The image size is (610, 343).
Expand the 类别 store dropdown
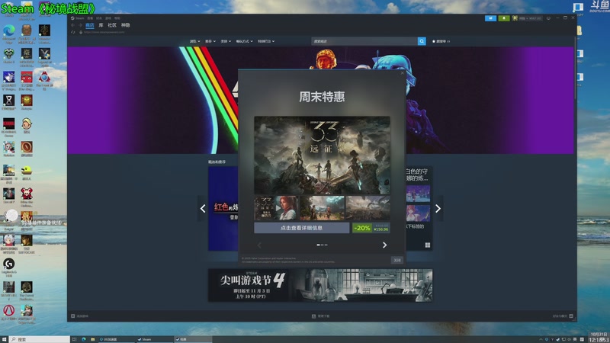pyautogui.click(x=226, y=41)
